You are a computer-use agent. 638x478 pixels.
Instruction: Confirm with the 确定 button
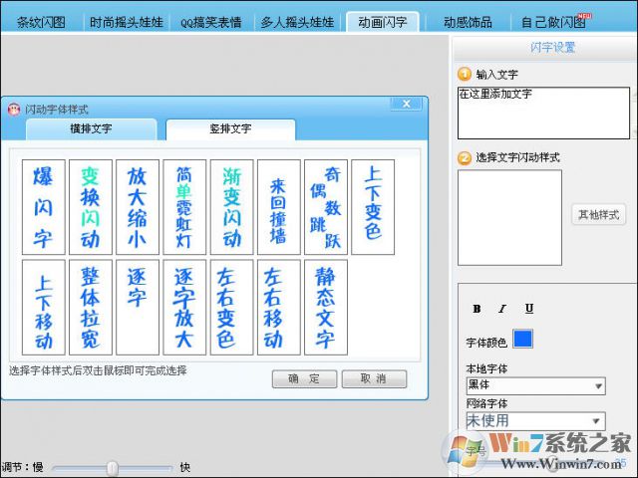304,378
